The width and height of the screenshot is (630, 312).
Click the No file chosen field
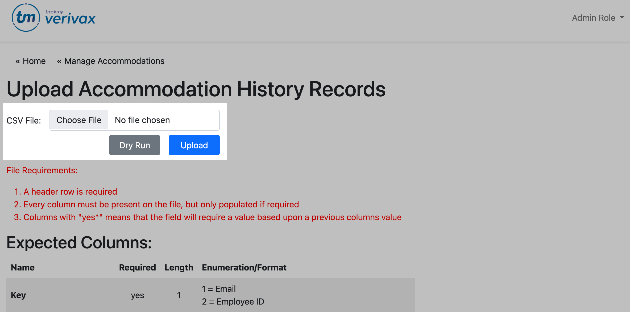coord(163,120)
